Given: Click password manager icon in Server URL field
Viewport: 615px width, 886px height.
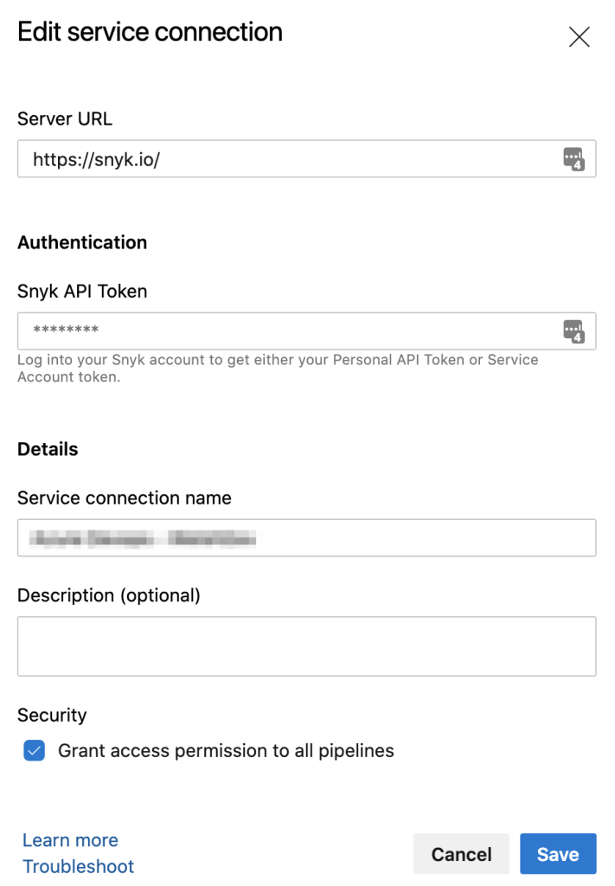Looking at the screenshot, I should tap(573, 159).
